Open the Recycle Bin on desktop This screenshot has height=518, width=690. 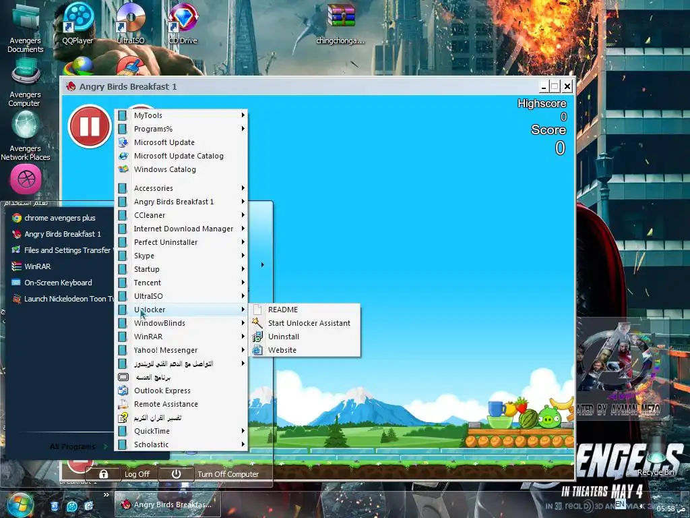tap(656, 456)
